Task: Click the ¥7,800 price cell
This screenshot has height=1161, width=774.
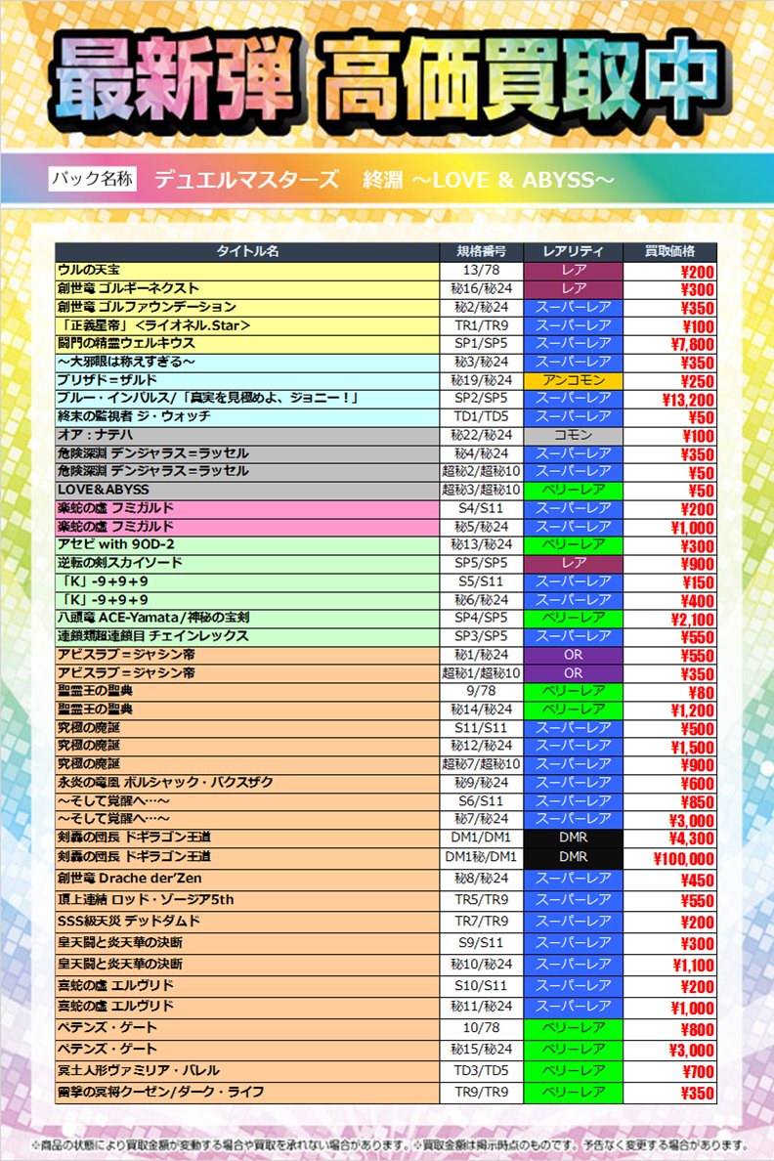Action: coord(669,344)
